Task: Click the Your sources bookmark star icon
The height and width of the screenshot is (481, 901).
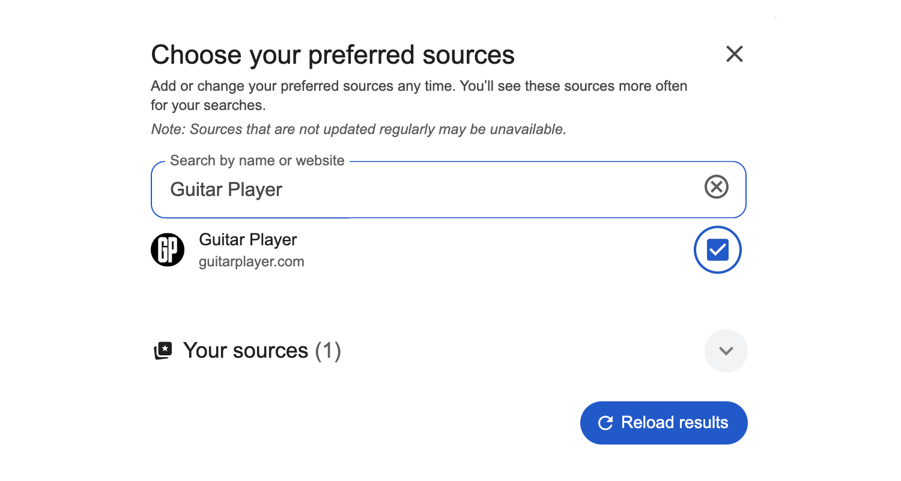Action: [x=163, y=351]
